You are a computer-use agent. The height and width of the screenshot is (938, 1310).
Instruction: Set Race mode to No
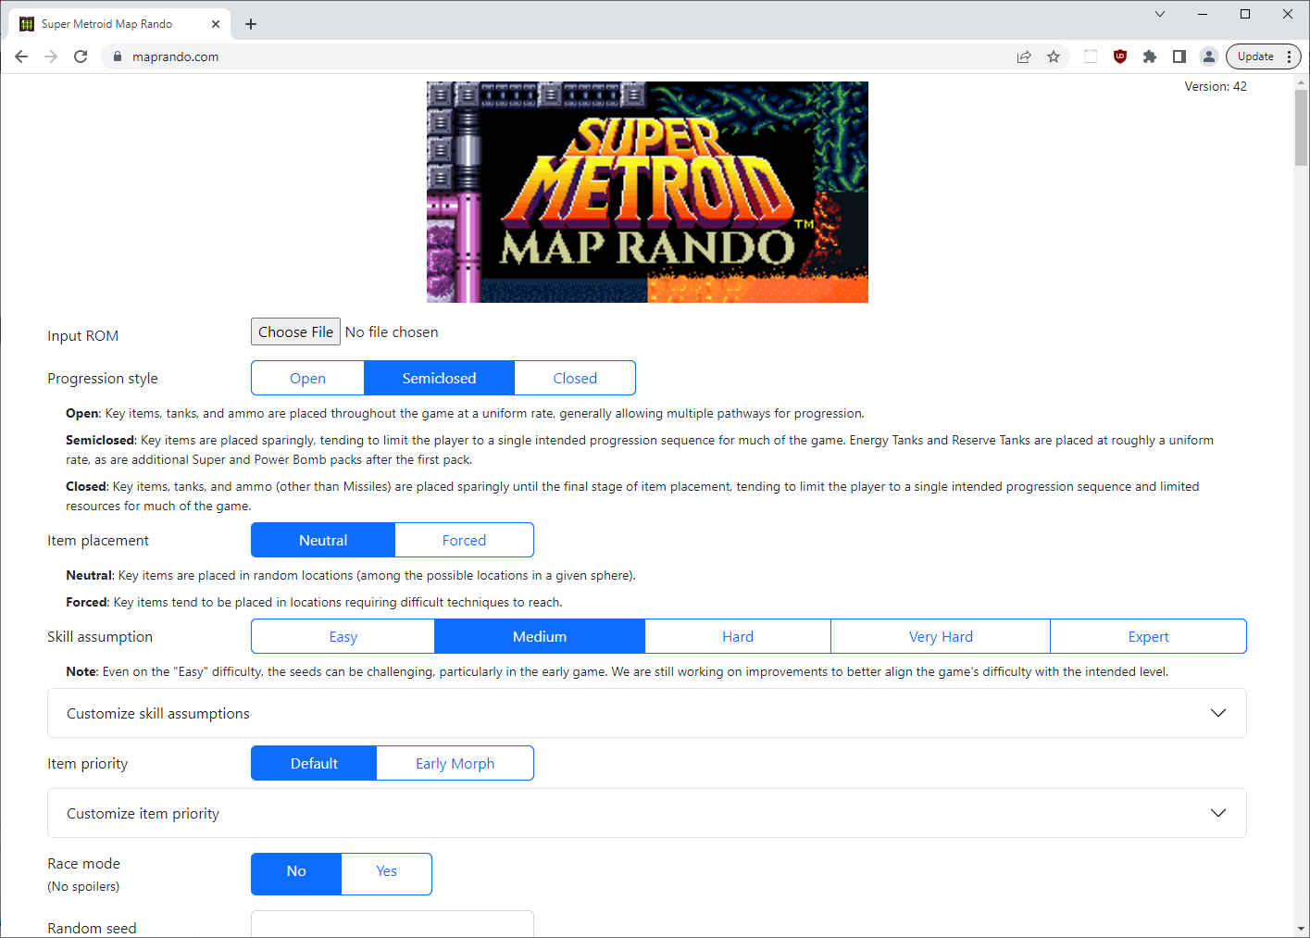[296, 873]
